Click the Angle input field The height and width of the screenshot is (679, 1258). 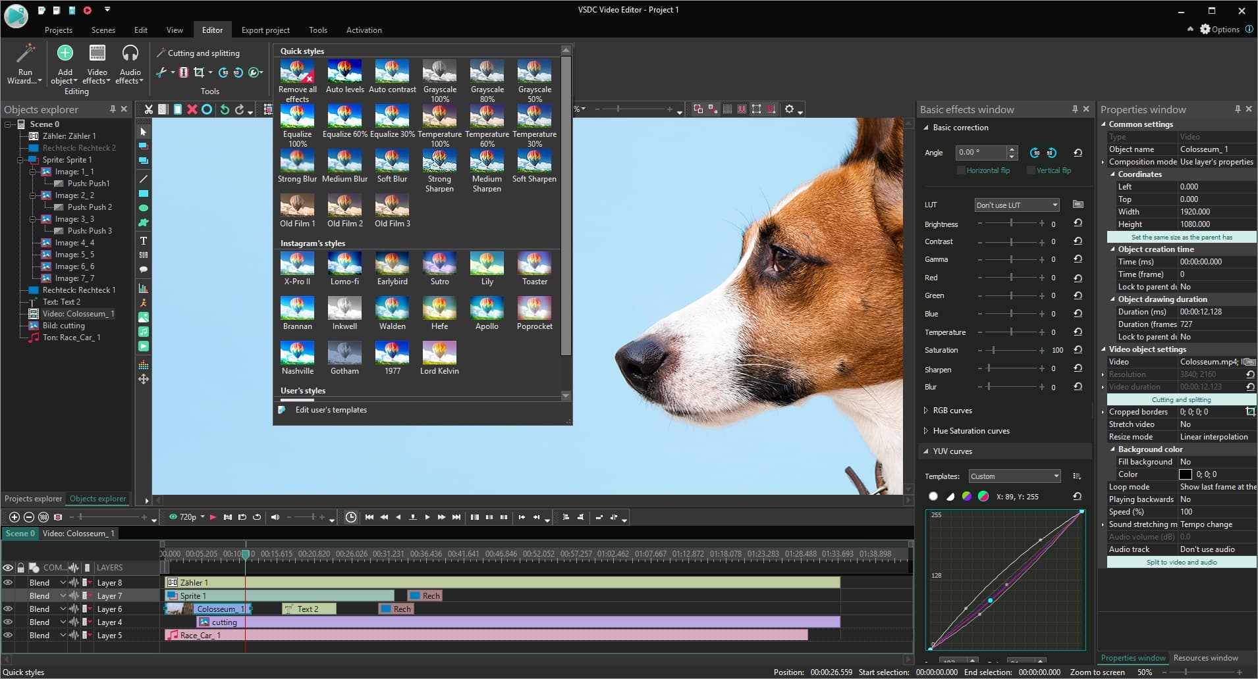pyautogui.click(x=981, y=153)
